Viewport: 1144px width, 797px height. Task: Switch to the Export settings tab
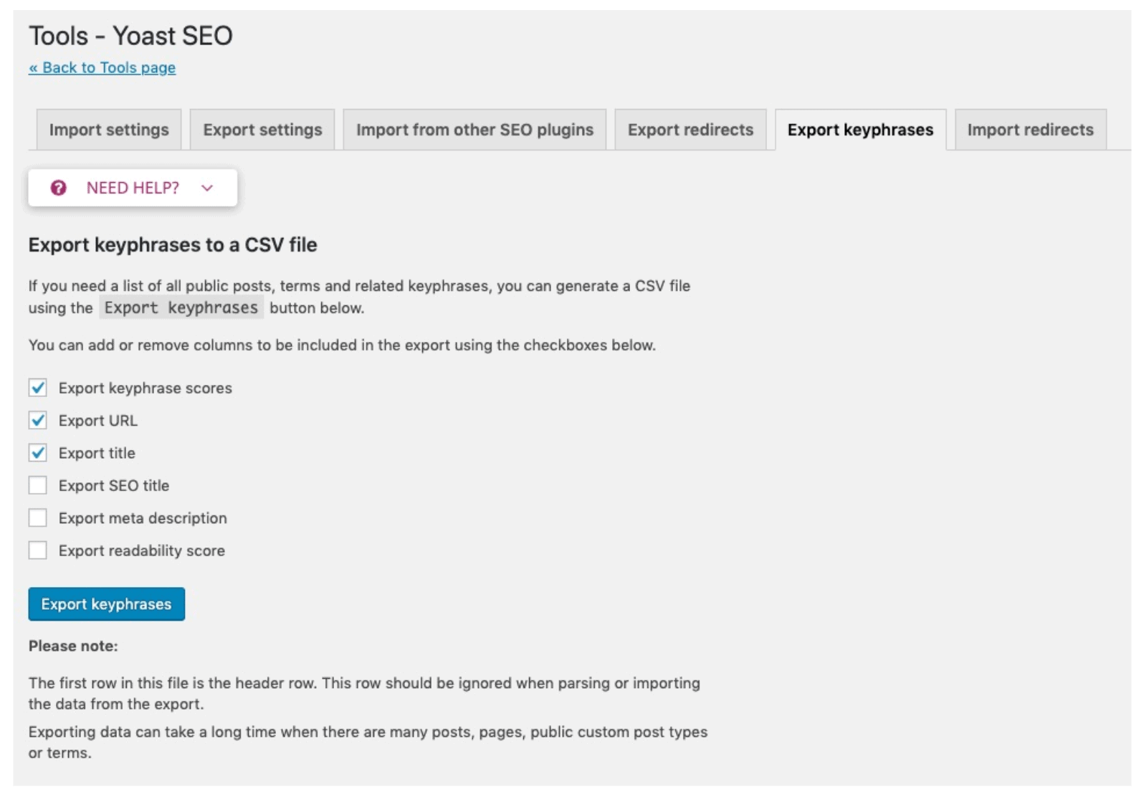point(262,130)
